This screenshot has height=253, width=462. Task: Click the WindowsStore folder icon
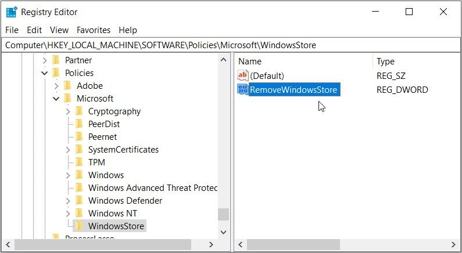(79, 226)
